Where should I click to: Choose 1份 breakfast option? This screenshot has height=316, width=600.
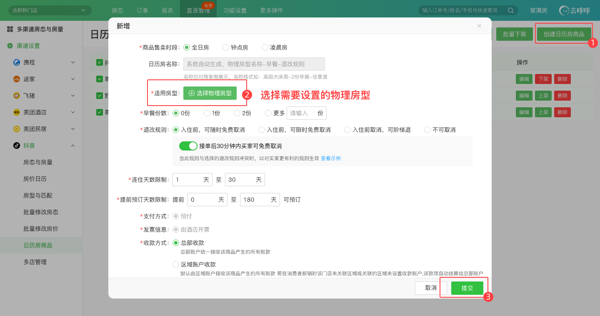click(207, 113)
